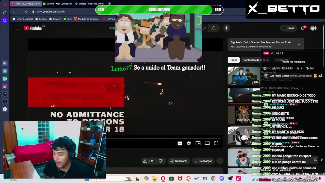This screenshot has height=183, width=325.
Task: Open Google Chrome from the taskbar
Action: coord(213,179)
